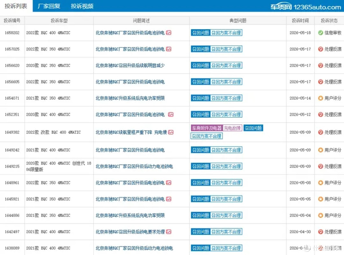
Task: Click 召回问题 tag in row 1649382
Action: coord(253,128)
